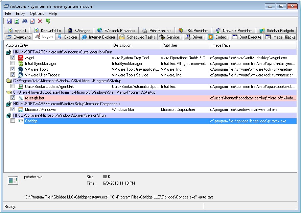Select the 'Avira System Tray Tool' description

(x=130, y=58)
